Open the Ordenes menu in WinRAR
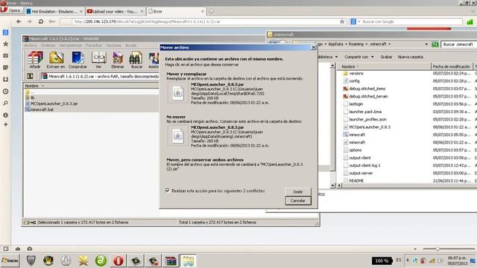This screenshot has width=477, height=268. point(48,45)
